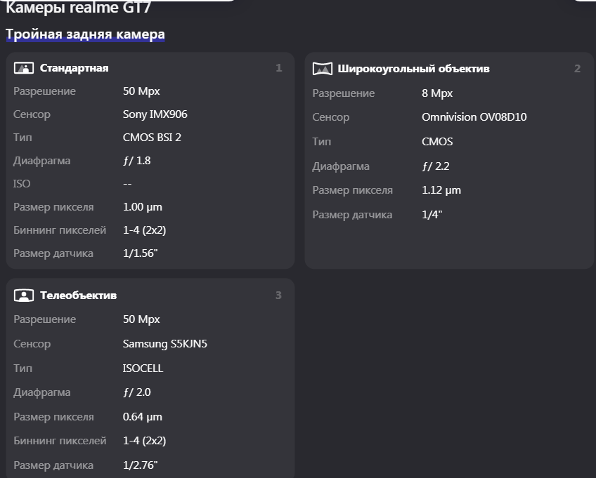The width and height of the screenshot is (596, 478).
Task: Click number 3 badge on Телеобъектив card
Action: point(278,296)
